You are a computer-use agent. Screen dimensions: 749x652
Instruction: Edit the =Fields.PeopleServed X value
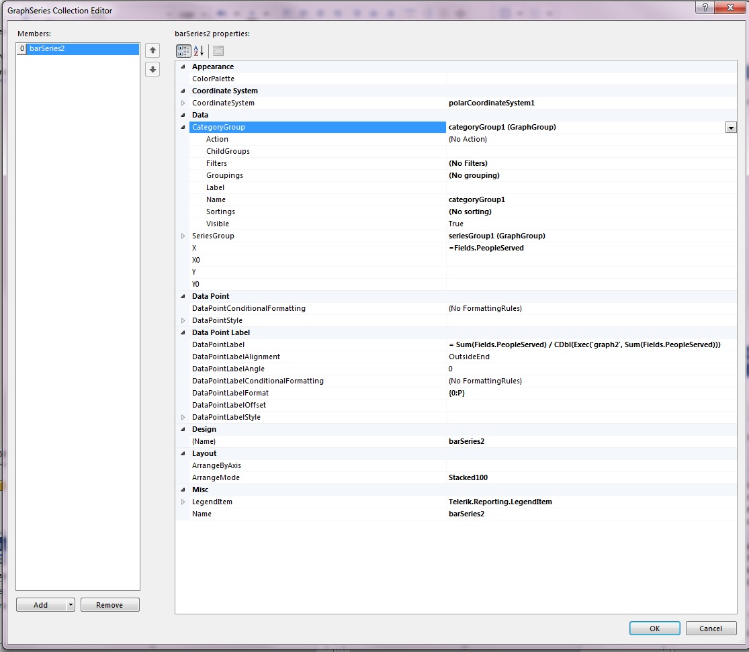486,248
